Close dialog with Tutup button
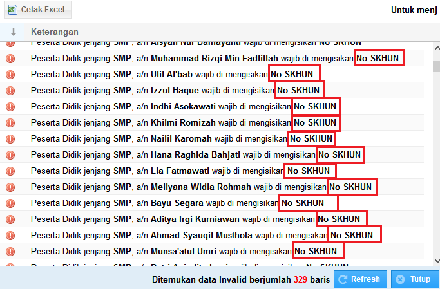440x289 pixels. pos(412,279)
